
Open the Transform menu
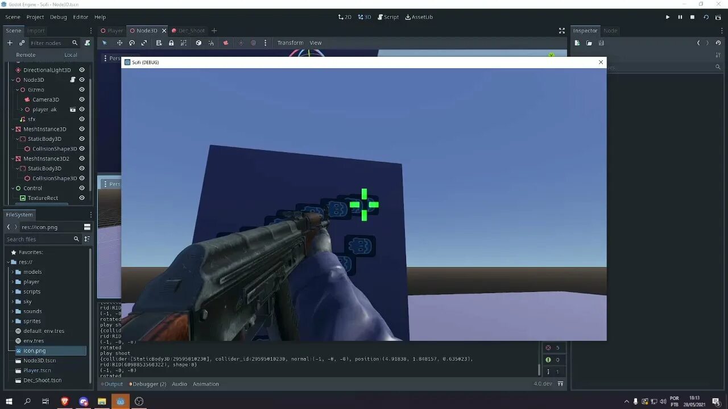coord(290,43)
